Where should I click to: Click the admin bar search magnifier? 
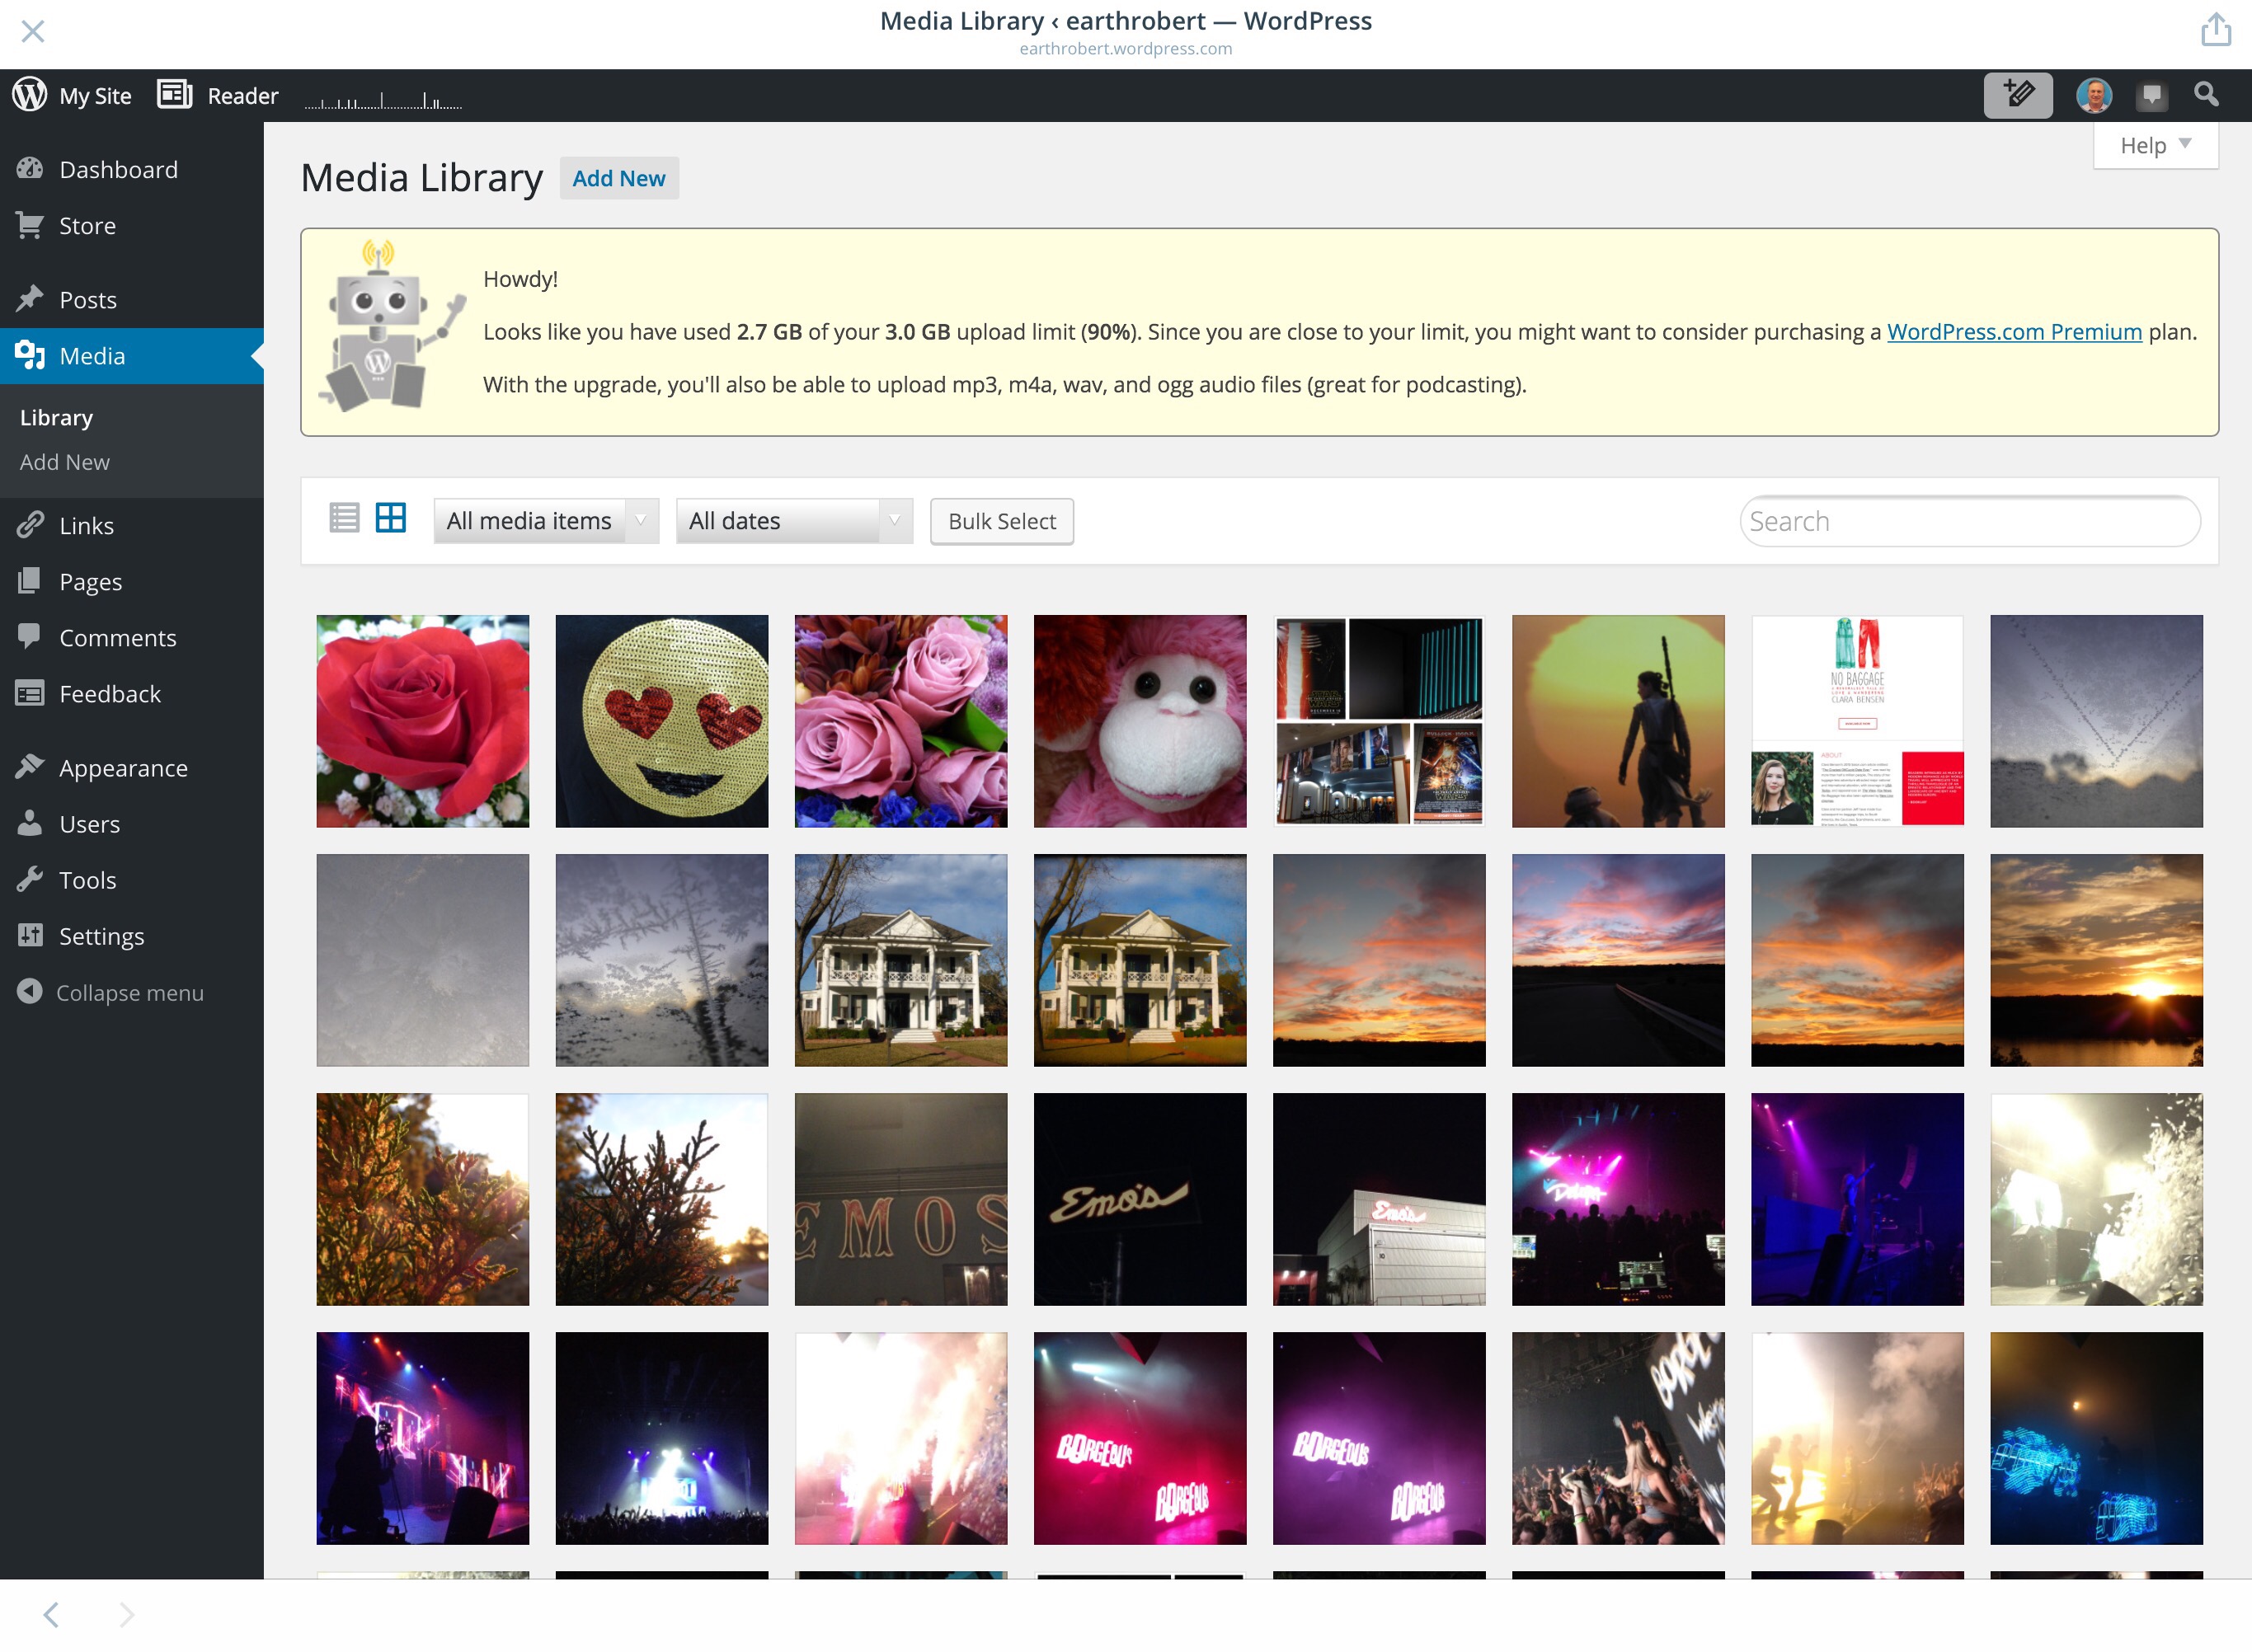2206,95
